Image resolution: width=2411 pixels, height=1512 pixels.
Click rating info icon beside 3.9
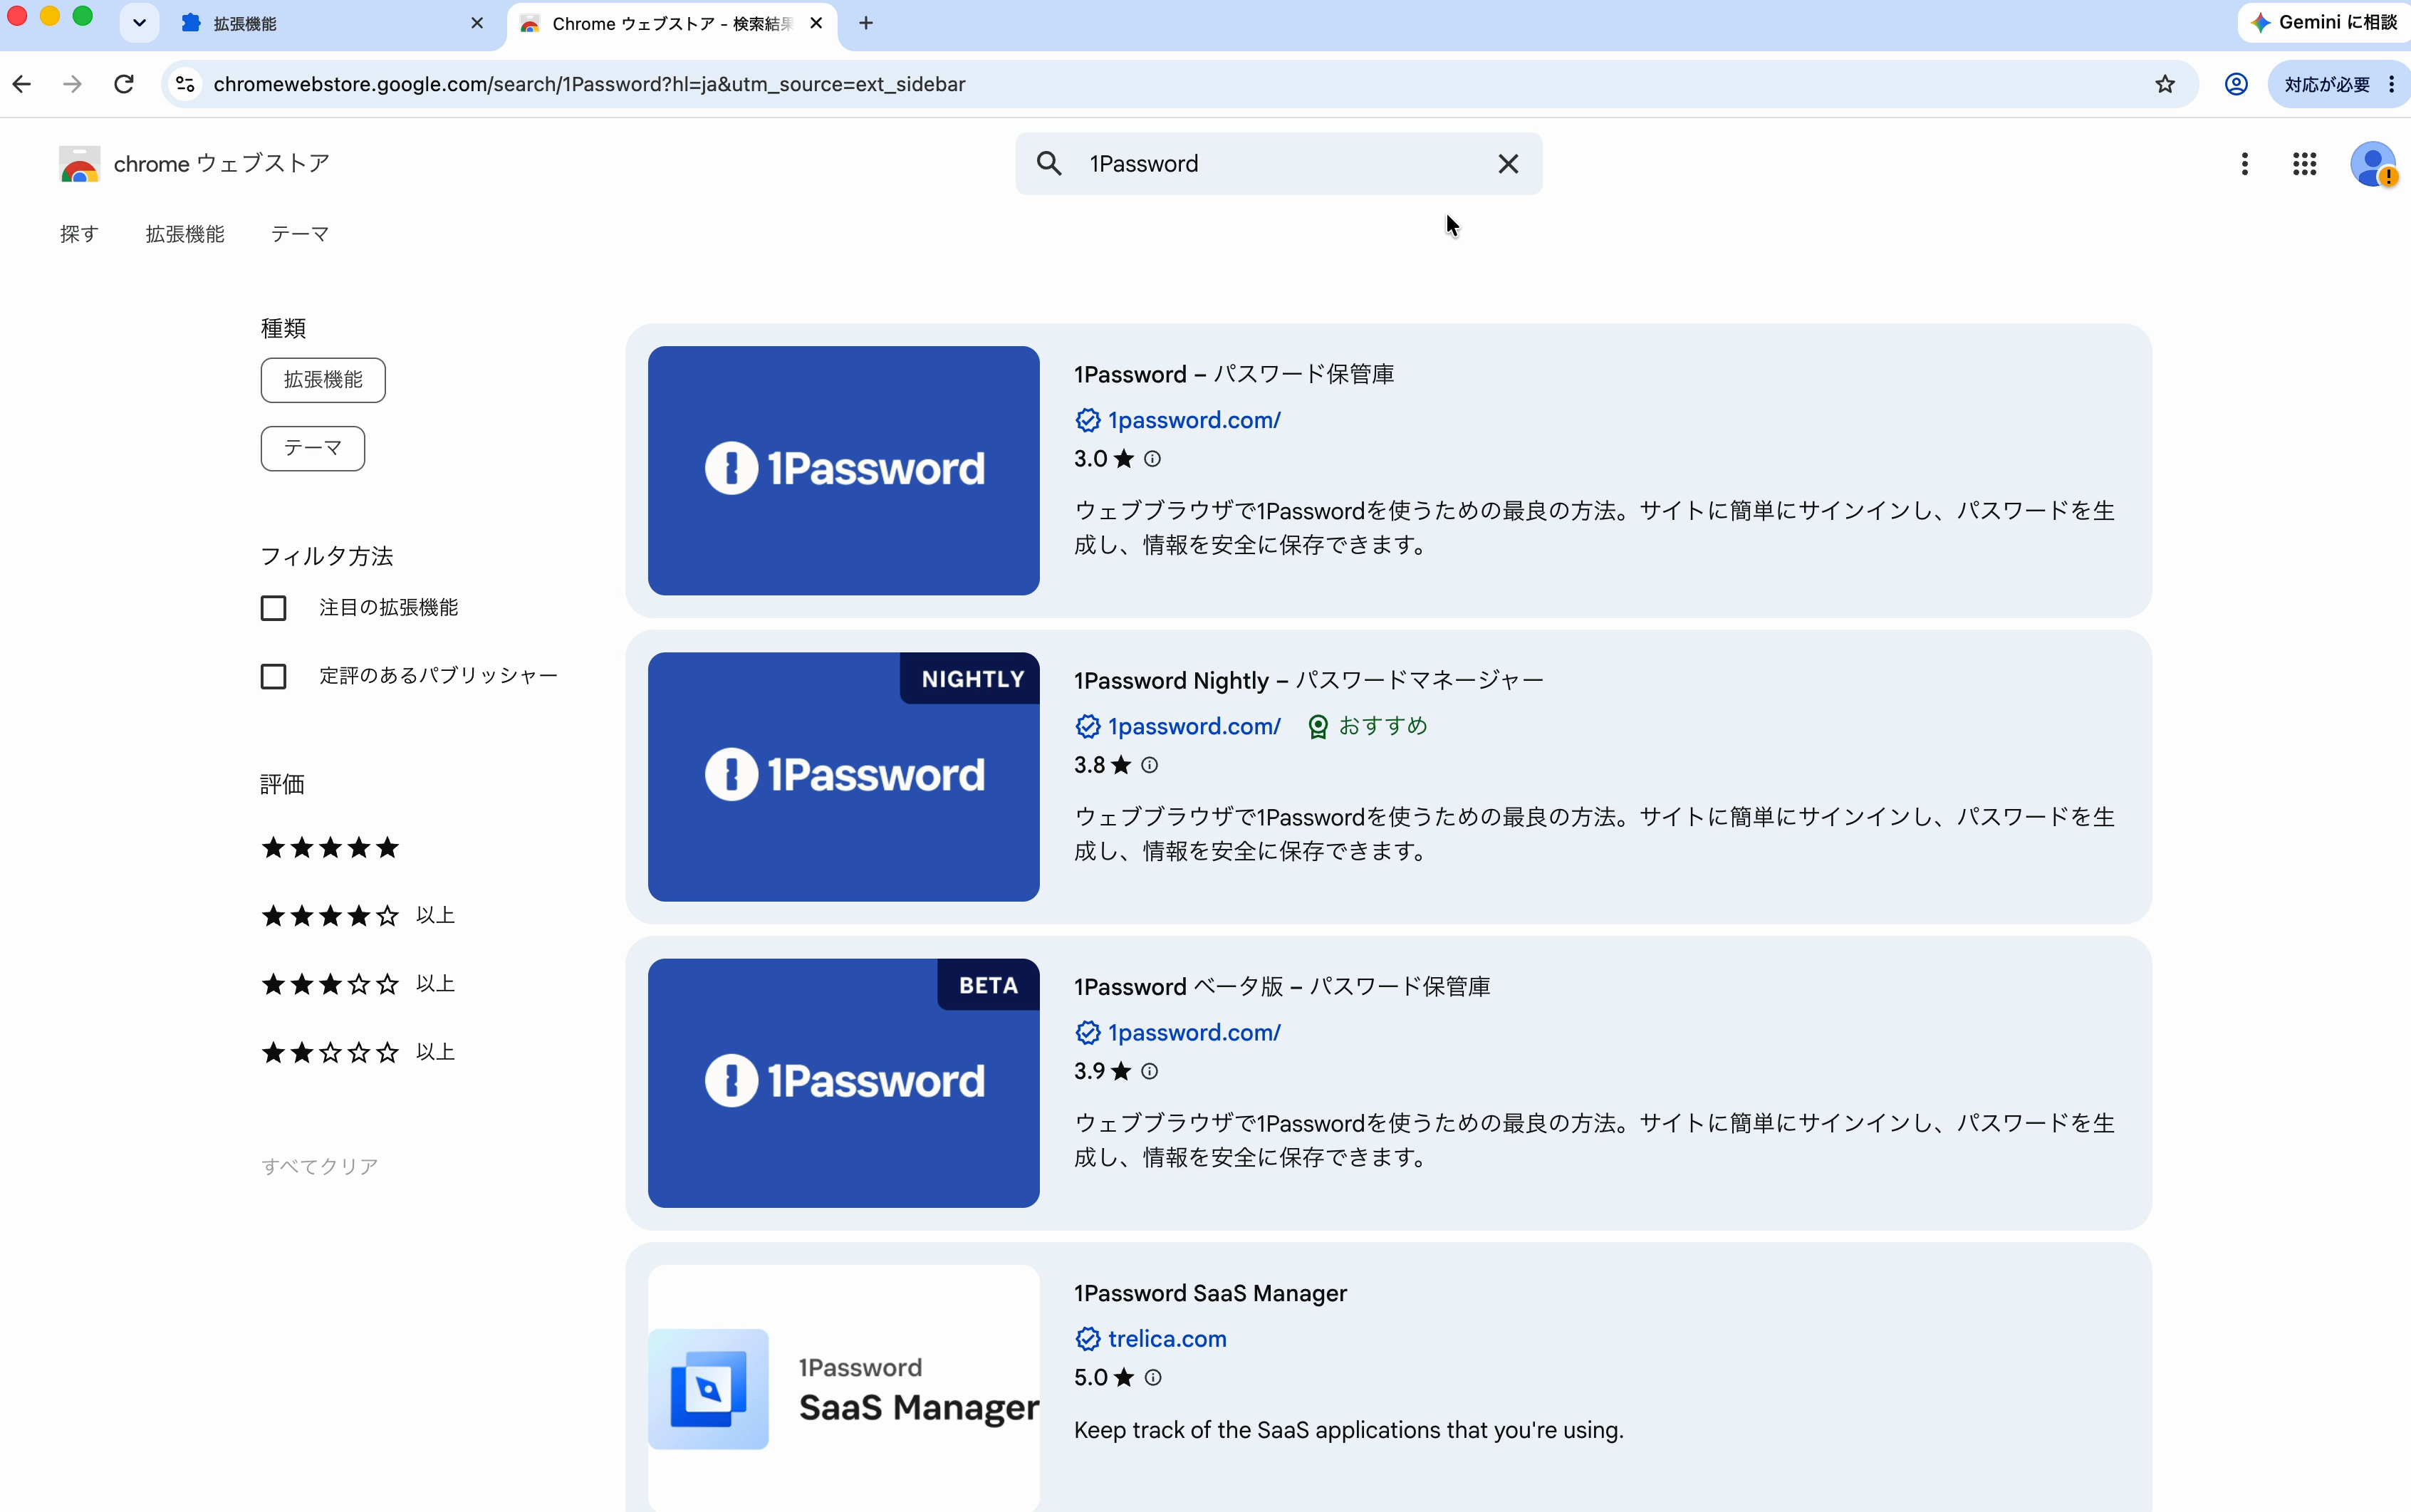tap(1150, 1072)
